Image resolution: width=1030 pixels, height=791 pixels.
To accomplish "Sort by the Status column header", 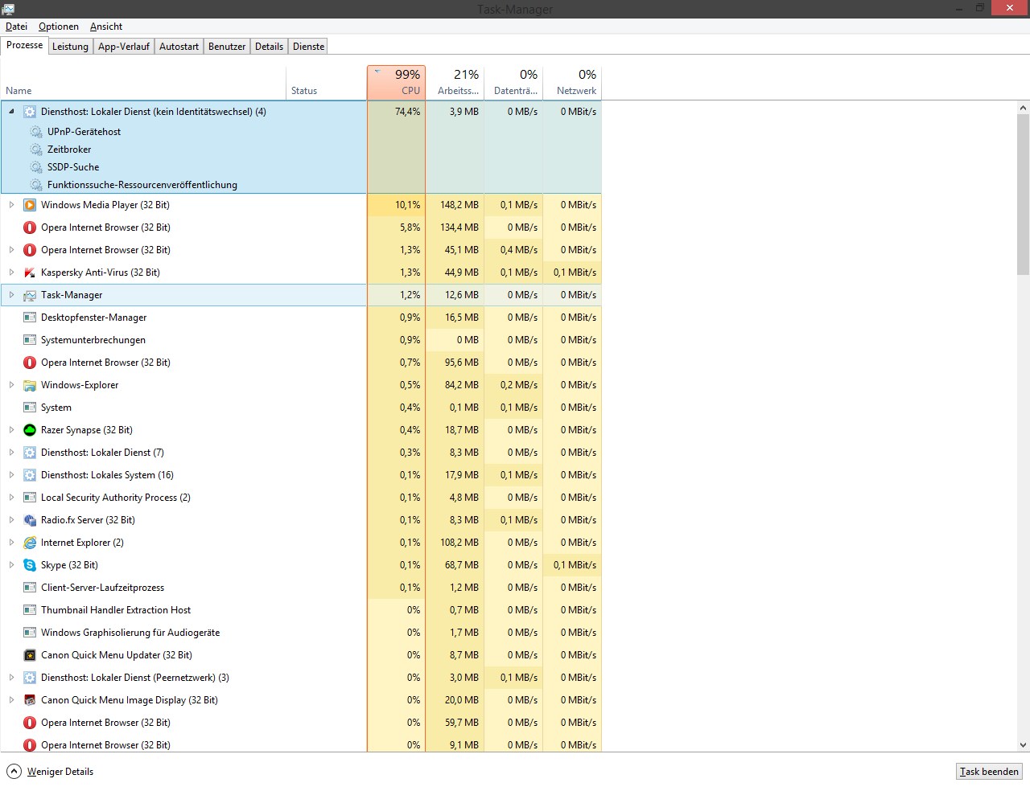I will (327, 83).
